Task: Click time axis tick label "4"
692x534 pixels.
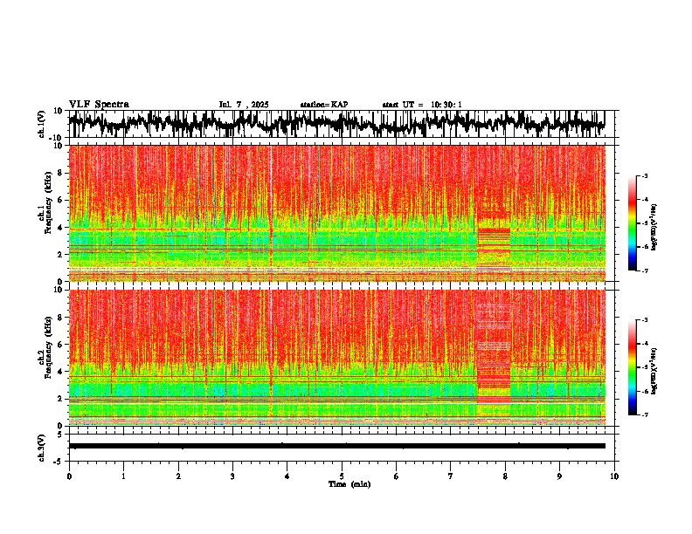Action: [x=287, y=476]
